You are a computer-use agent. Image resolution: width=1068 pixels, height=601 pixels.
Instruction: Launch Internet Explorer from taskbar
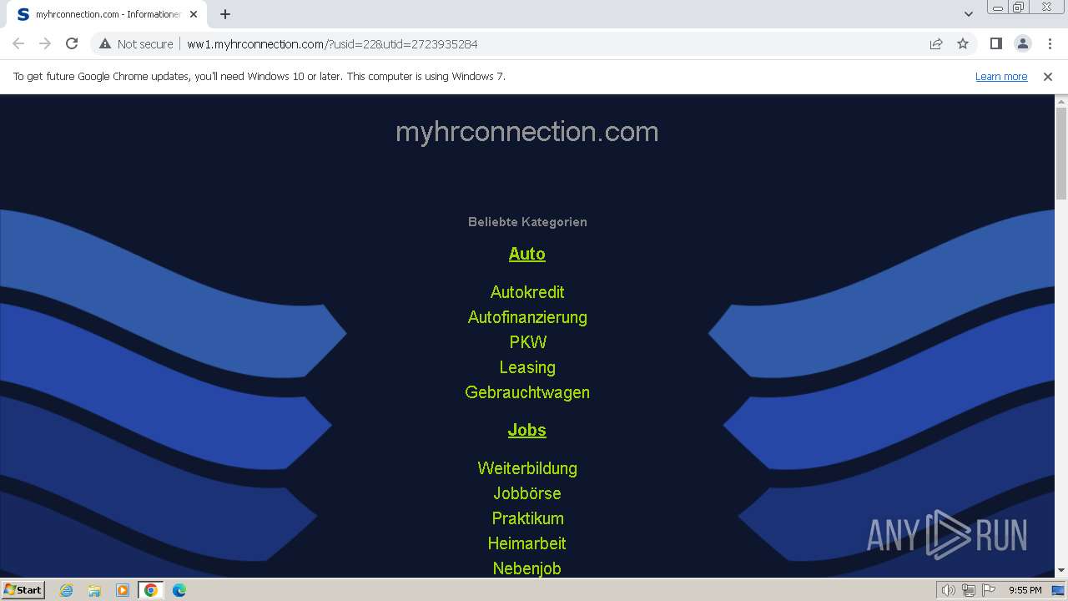67,590
